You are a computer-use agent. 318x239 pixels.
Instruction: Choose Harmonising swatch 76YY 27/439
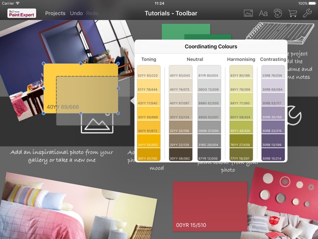pyautogui.click(x=241, y=141)
